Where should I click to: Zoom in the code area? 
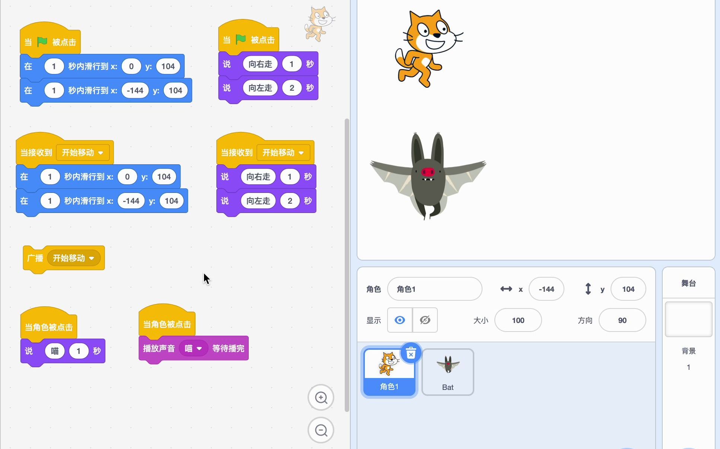tap(321, 397)
